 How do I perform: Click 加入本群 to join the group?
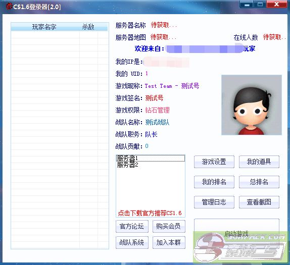[x=169, y=242]
